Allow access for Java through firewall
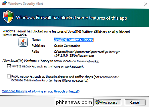The image size is (149, 107). [x=108, y=102]
